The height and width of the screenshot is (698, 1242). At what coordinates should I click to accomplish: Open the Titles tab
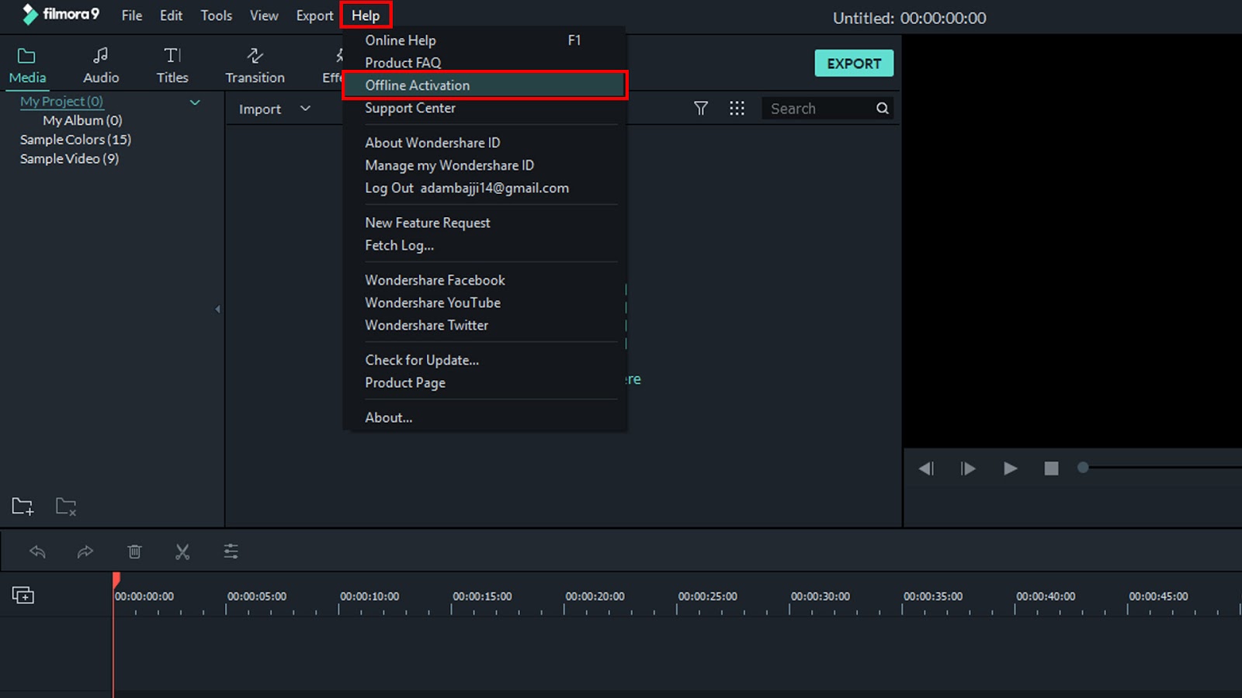(172, 66)
